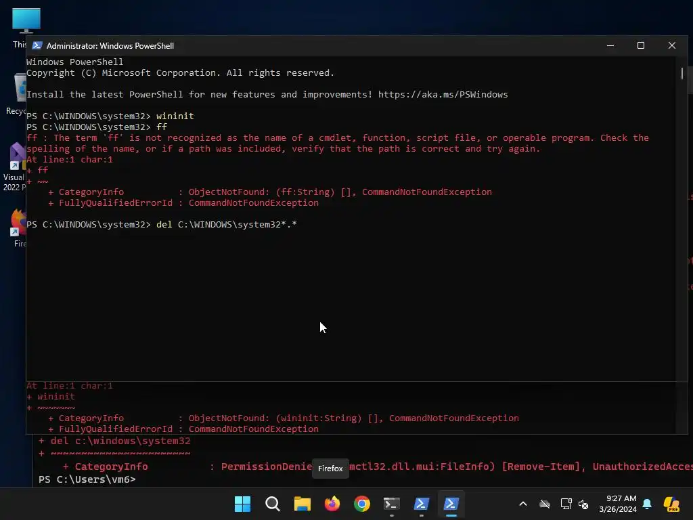Open the Terminal taskbar icon
Screen dimensions: 693x520
click(392, 504)
